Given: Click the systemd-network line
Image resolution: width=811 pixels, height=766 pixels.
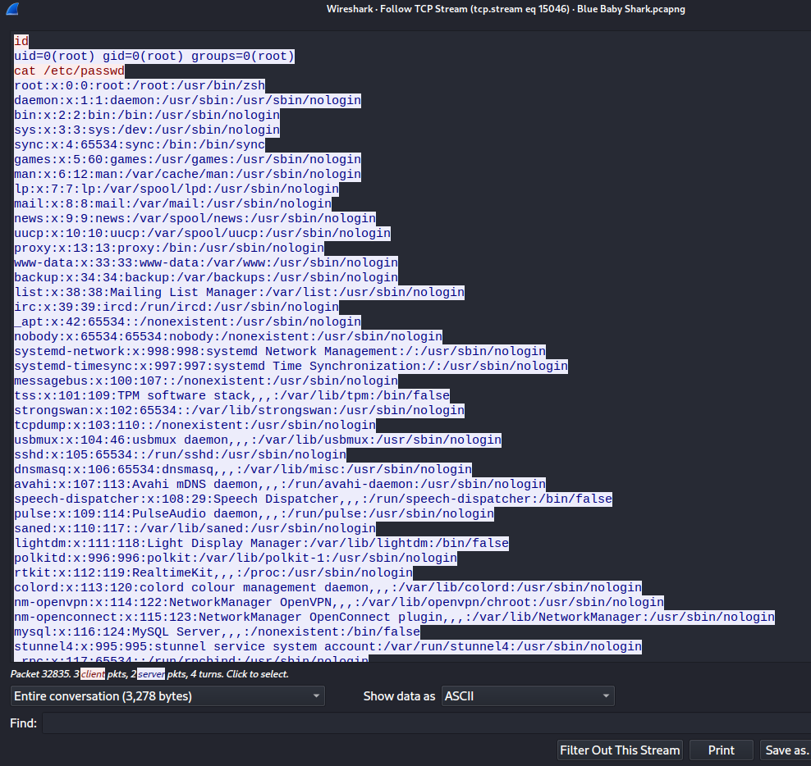Looking at the screenshot, I should coord(280,351).
